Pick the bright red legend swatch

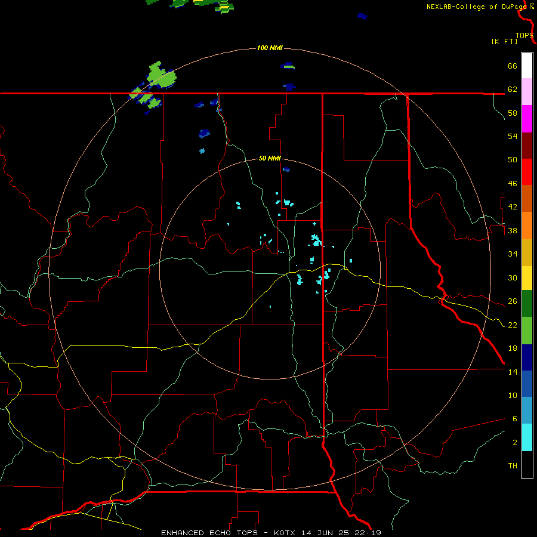[527, 172]
